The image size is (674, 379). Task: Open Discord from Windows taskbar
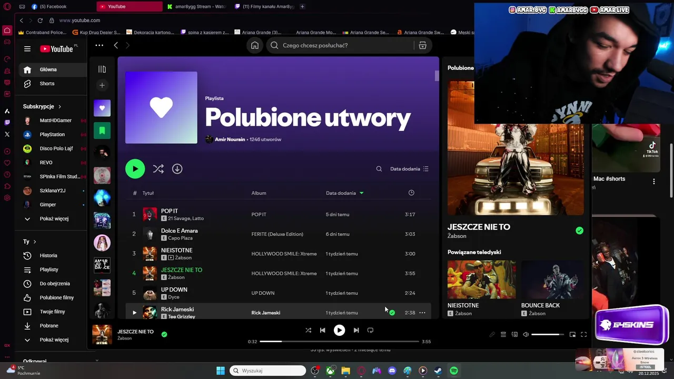(x=392, y=371)
